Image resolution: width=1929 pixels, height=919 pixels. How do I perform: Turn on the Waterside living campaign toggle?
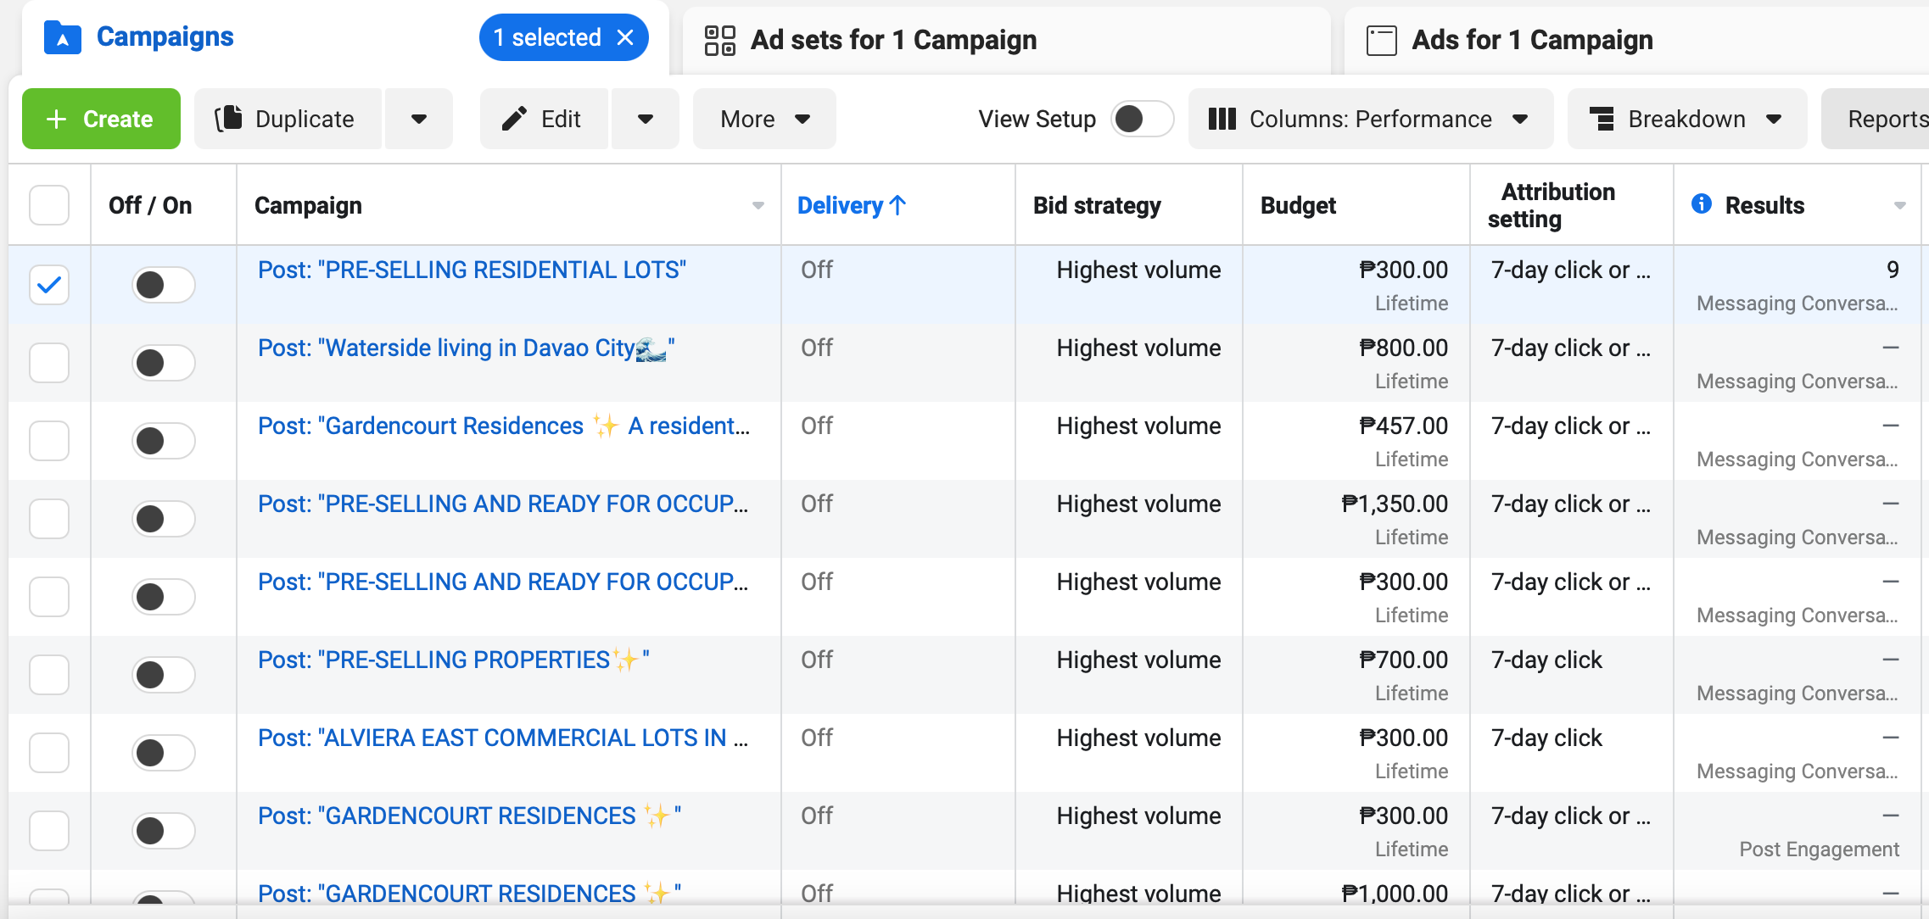pos(163,363)
